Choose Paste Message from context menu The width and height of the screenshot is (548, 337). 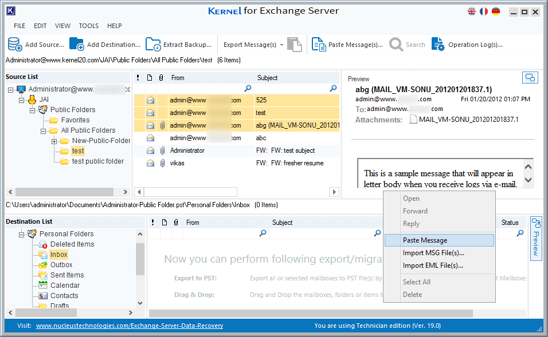point(439,240)
